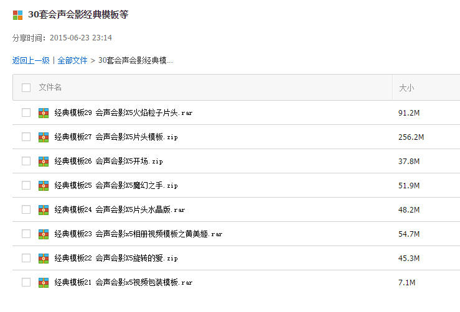
Task: Click size value 48.2M
Action: pos(409,210)
